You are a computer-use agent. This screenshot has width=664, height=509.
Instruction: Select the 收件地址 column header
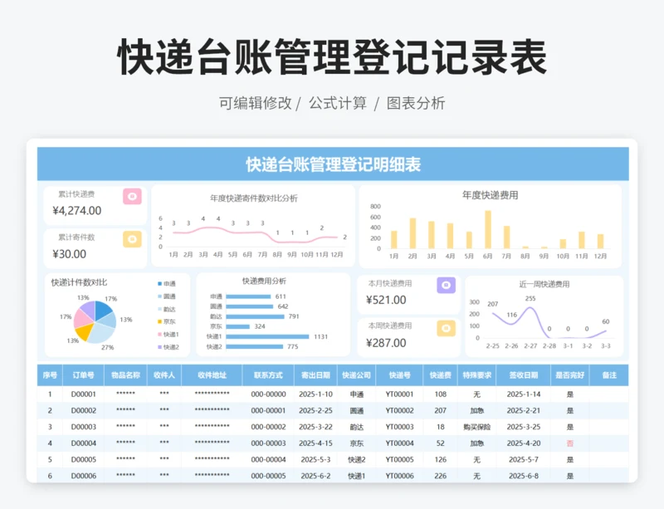click(x=212, y=375)
